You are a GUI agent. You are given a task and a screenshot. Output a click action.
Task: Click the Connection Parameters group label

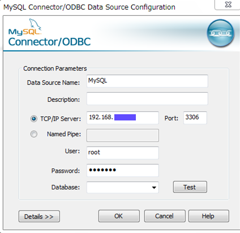(x=55, y=68)
